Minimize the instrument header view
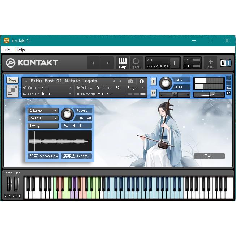Screen dimensions: 236x236 point(228,83)
